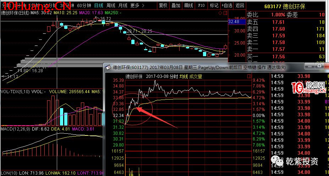Click the +自选 add to watchlist button
Image resolution: width=329 pixels, height=176 pixels.
tap(227, 5)
